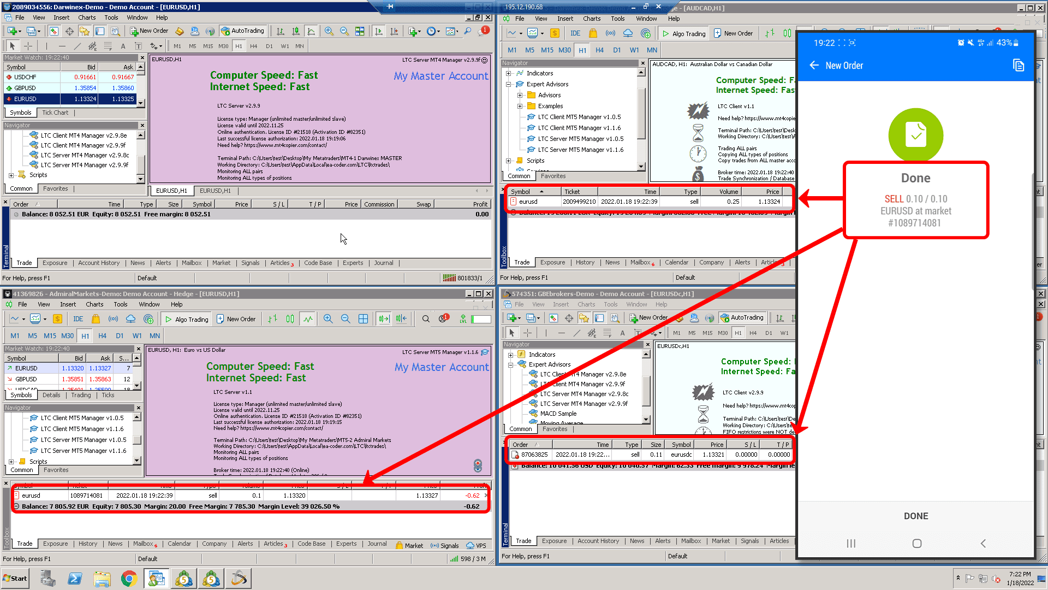This screenshot has width=1048, height=590.
Task: Enable checkbox for eurusd order row in GBEbrokers
Action: tap(515, 455)
